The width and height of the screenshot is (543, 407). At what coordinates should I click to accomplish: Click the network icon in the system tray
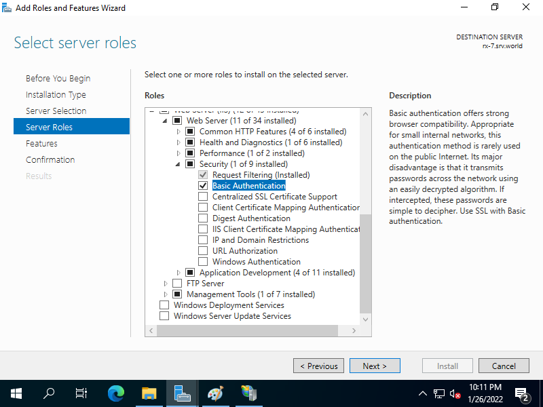point(439,393)
